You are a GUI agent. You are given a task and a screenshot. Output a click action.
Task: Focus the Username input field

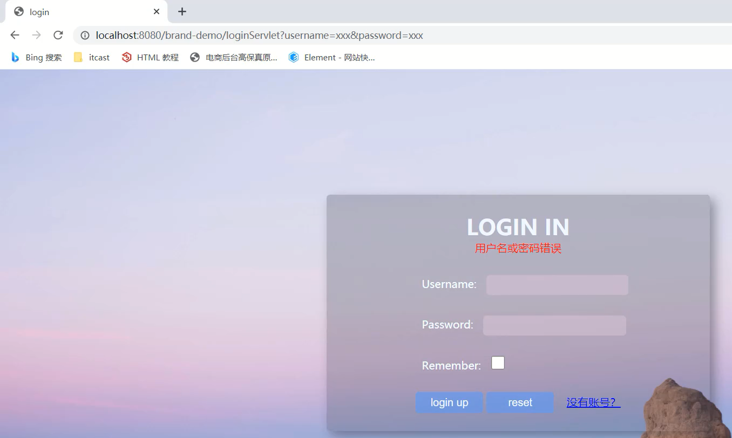tap(557, 285)
